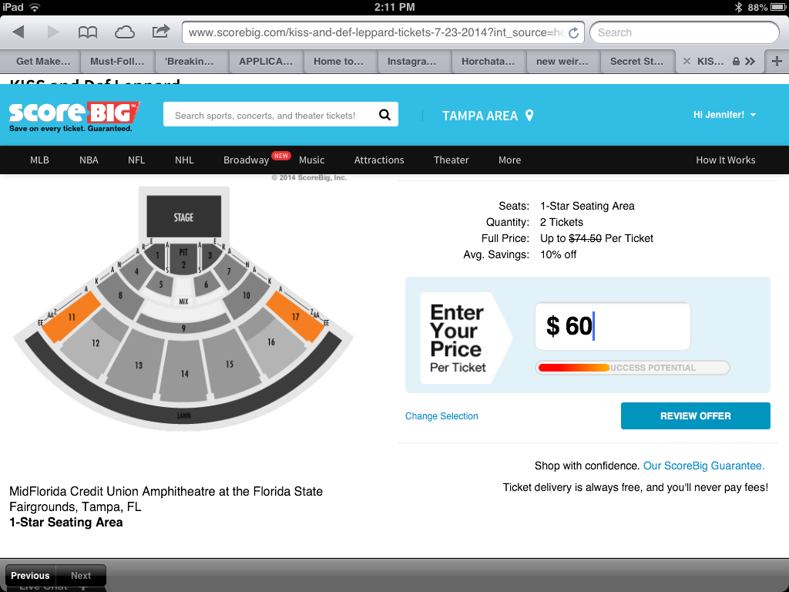The height and width of the screenshot is (592, 789).
Task: Show more tabs via double chevron
Action: (x=750, y=61)
